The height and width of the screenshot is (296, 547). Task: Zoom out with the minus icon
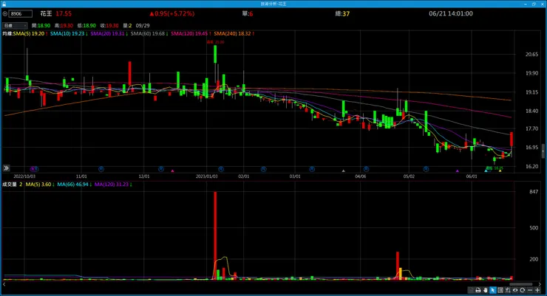click(x=530, y=290)
